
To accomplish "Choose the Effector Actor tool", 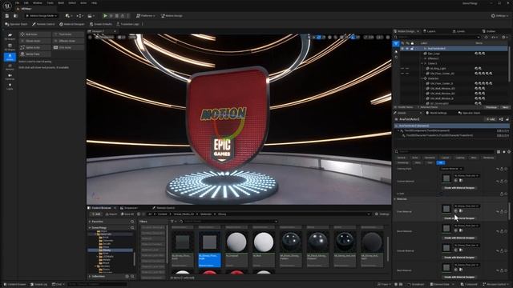I will coord(68,41).
